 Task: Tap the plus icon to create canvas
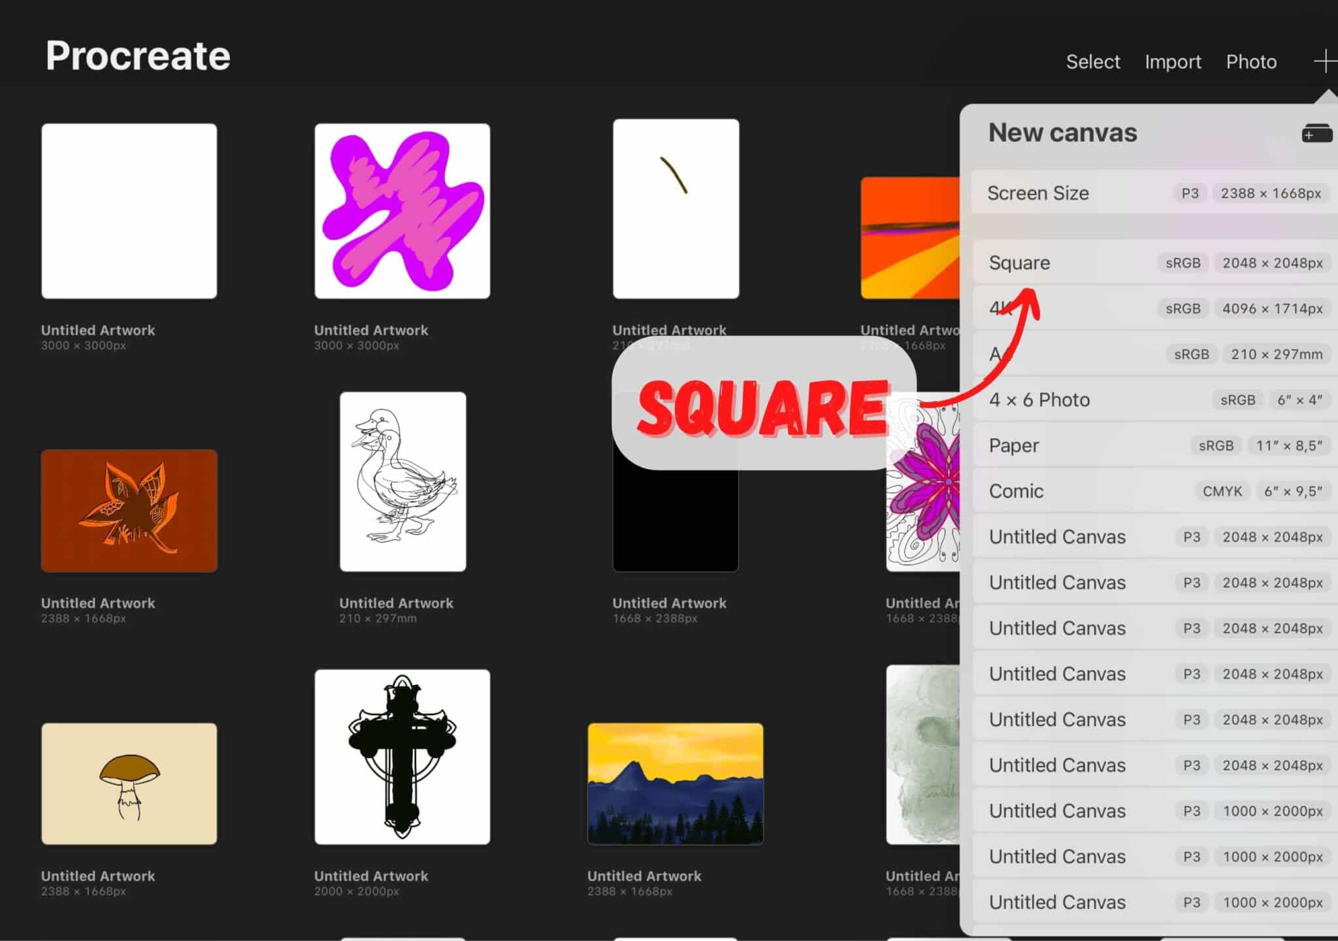point(1326,61)
